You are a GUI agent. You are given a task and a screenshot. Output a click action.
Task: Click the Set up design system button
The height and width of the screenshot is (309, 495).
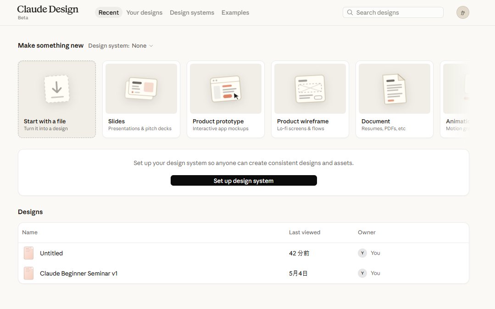pyautogui.click(x=244, y=181)
